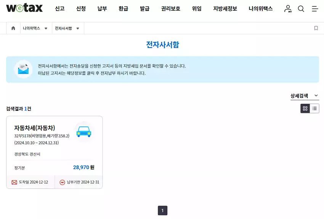Click the mail envelope banner icon
Viewport: 324px width, 219px height.
pyautogui.click(x=23, y=69)
